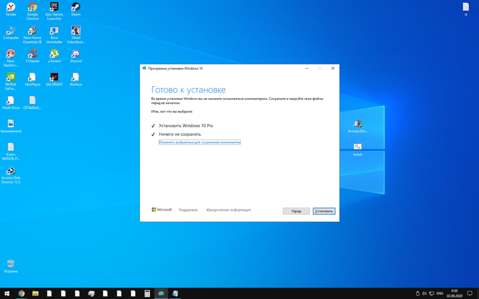479x299 pixels.
Task: Select the Безымянный image file
Action: [11, 126]
